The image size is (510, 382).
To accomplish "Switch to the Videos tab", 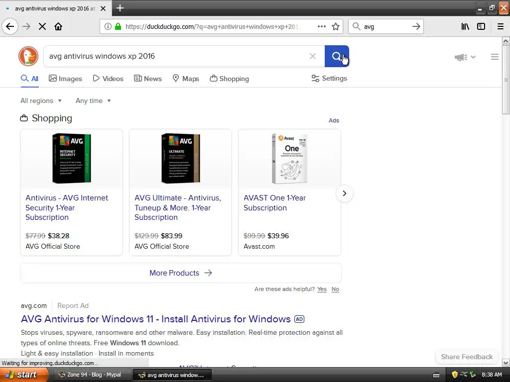I will pyautogui.click(x=108, y=79).
